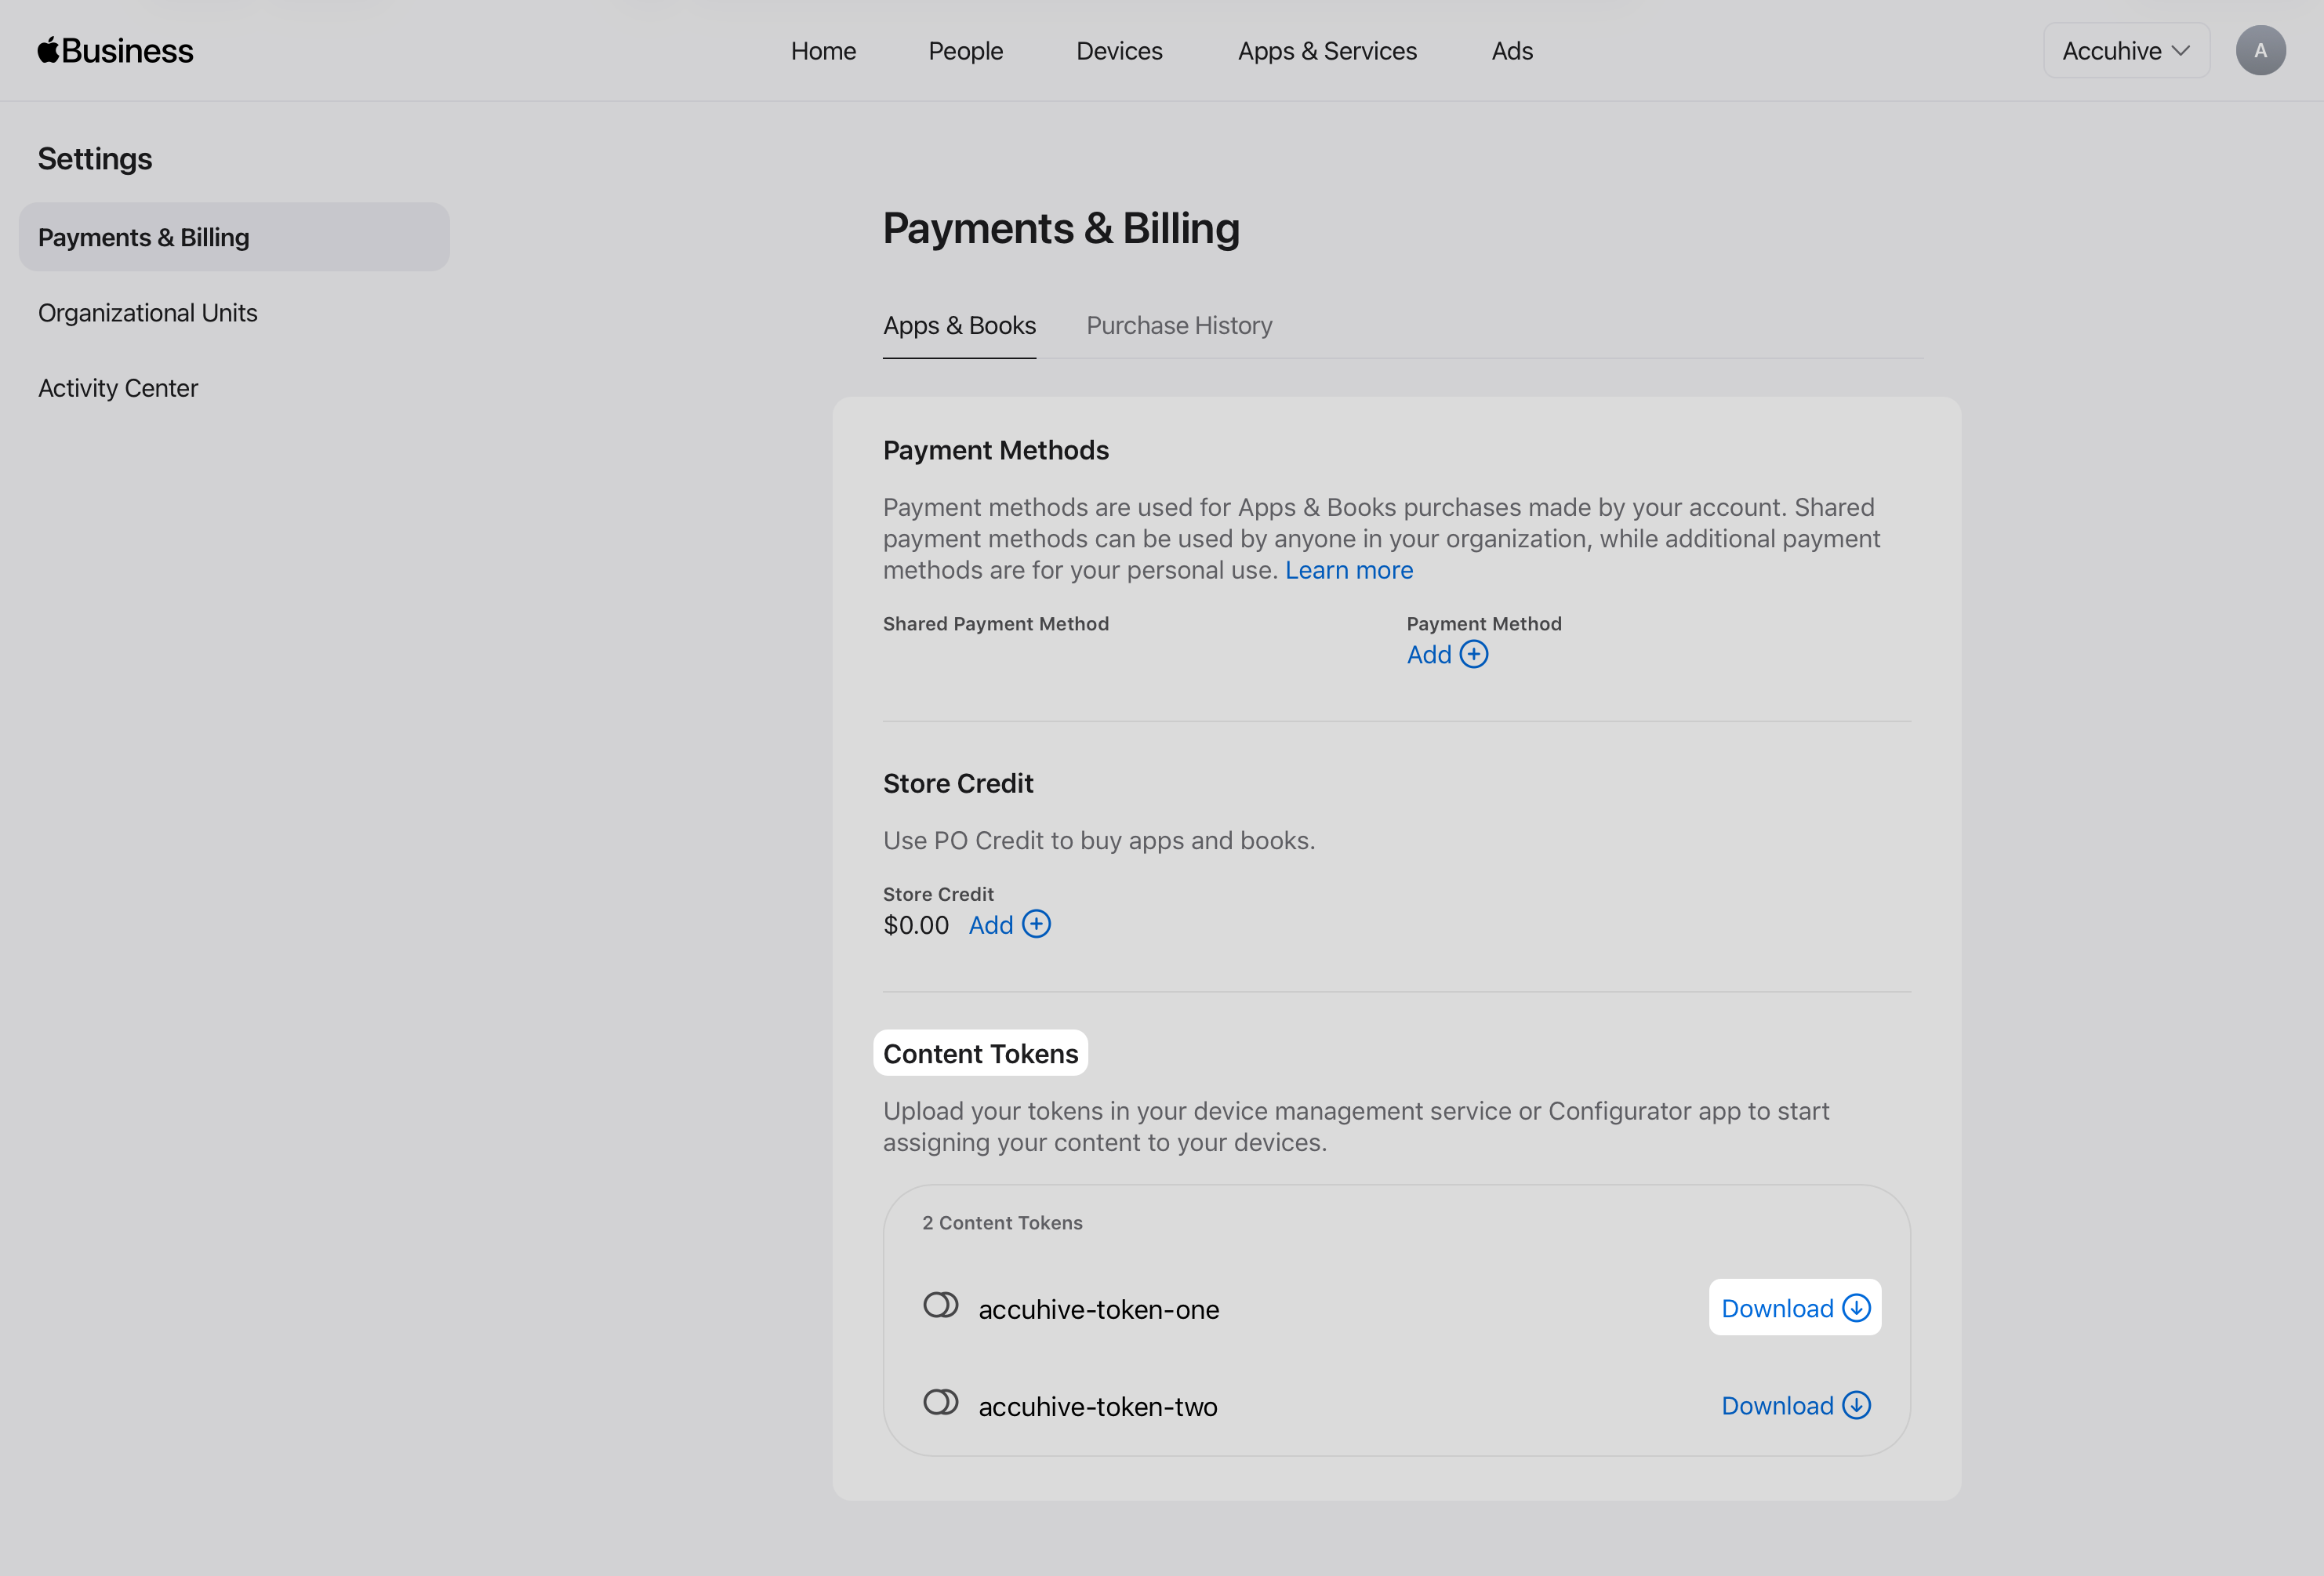2324x1576 pixels.
Task: Click the Payments & Billing page title
Action: click(1061, 228)
